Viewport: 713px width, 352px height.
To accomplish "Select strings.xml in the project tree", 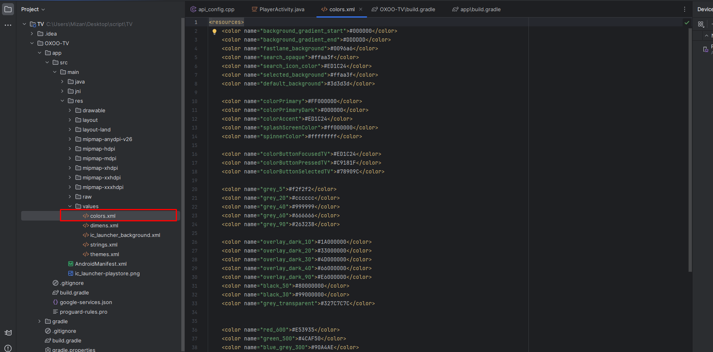I will (101, 245).
